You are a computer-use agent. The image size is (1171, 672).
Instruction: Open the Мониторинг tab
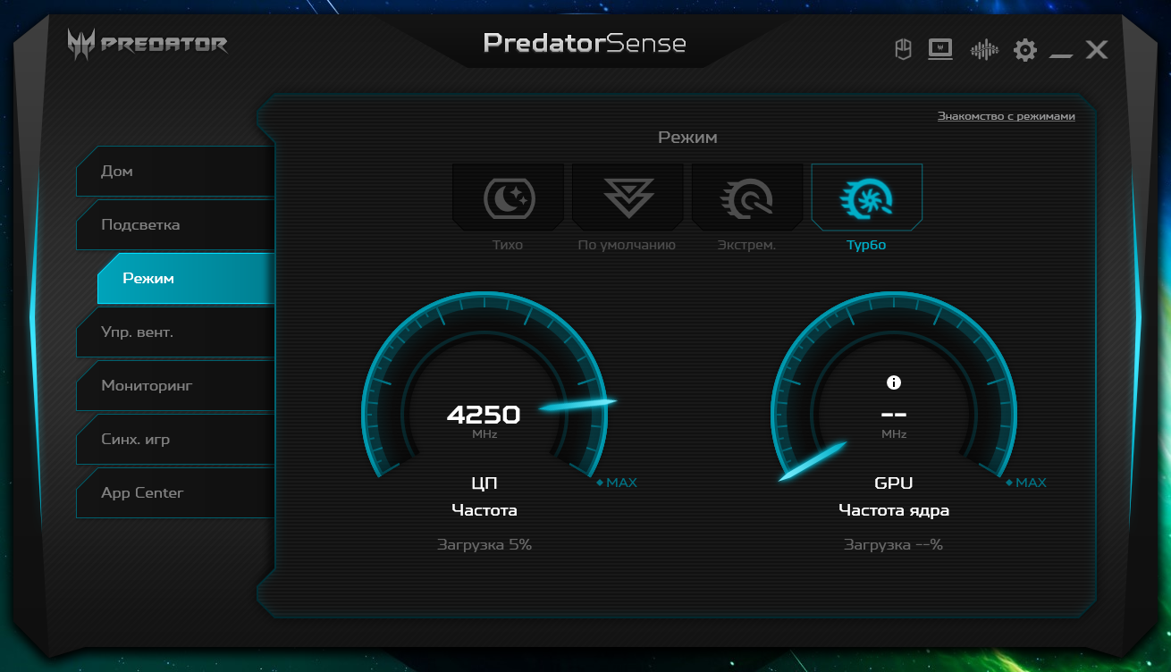coord(175,385)
